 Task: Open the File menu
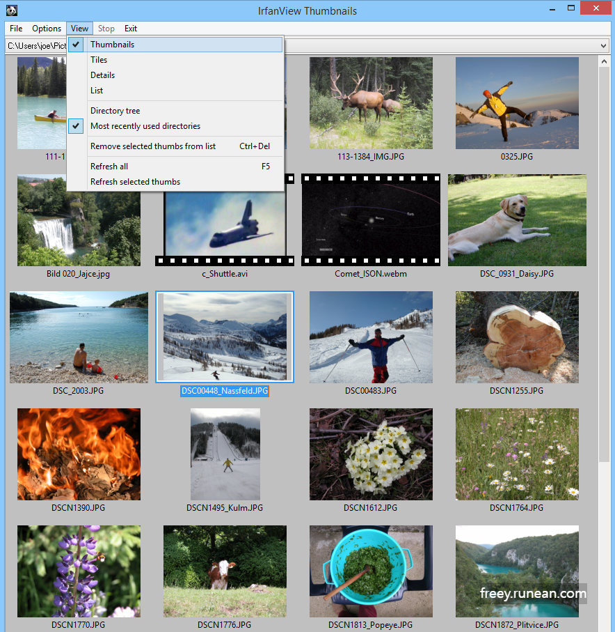coord(16,29)
